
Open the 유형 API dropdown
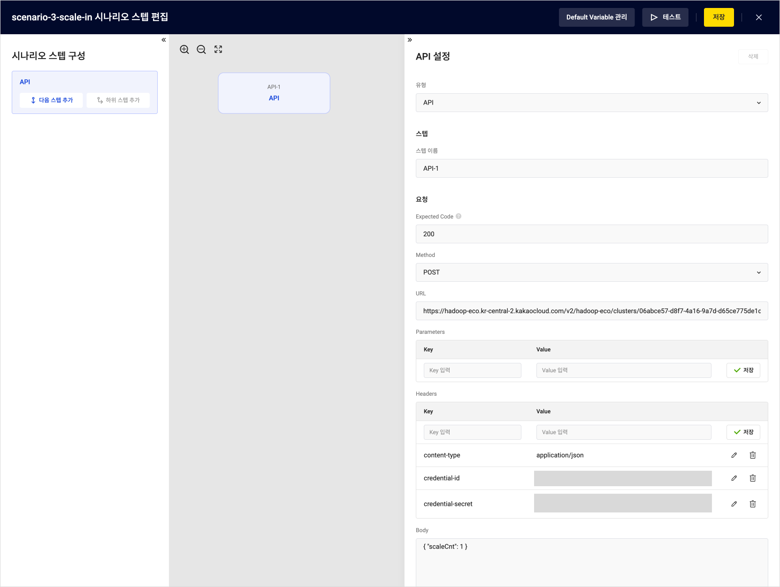[592, 103]
